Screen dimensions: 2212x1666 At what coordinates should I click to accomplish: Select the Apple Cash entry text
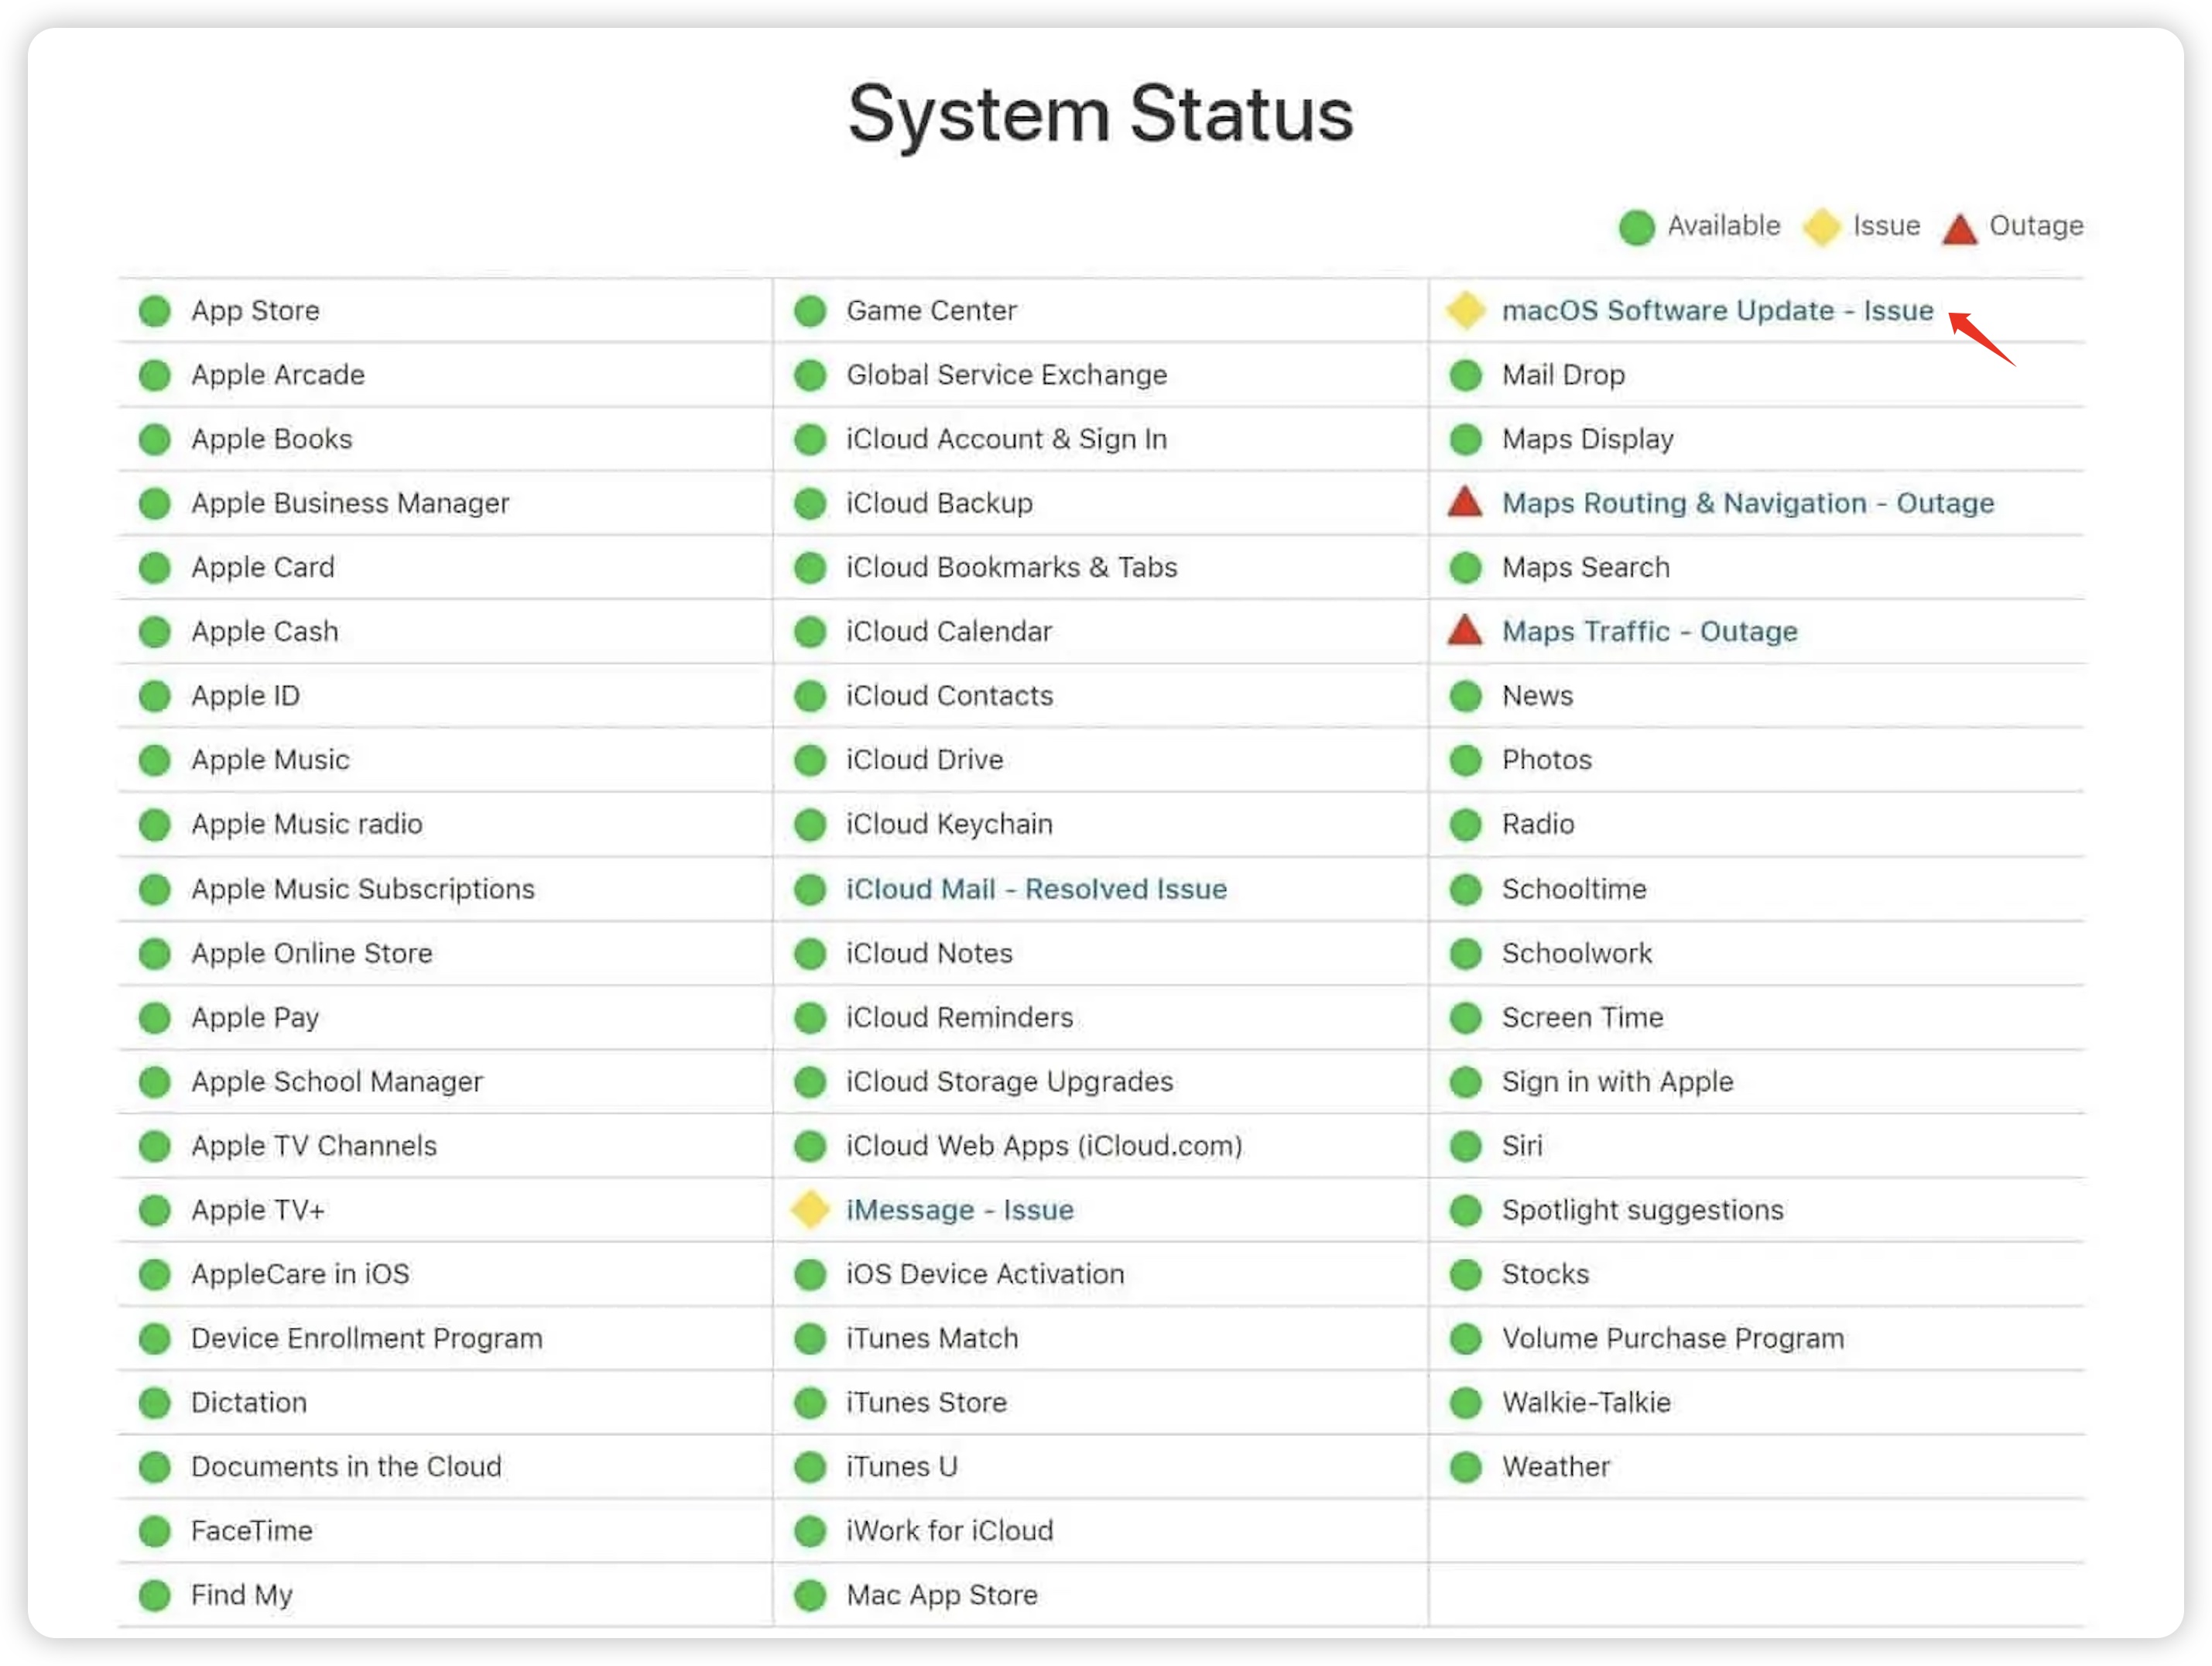point(265,632)
